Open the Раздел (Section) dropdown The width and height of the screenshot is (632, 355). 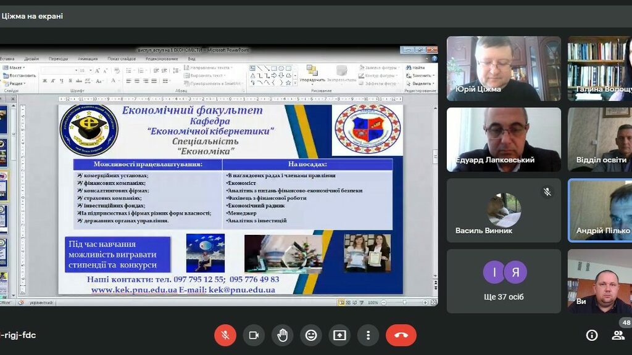[15, 83]
